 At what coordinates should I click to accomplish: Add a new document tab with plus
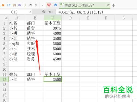[113, 5]
